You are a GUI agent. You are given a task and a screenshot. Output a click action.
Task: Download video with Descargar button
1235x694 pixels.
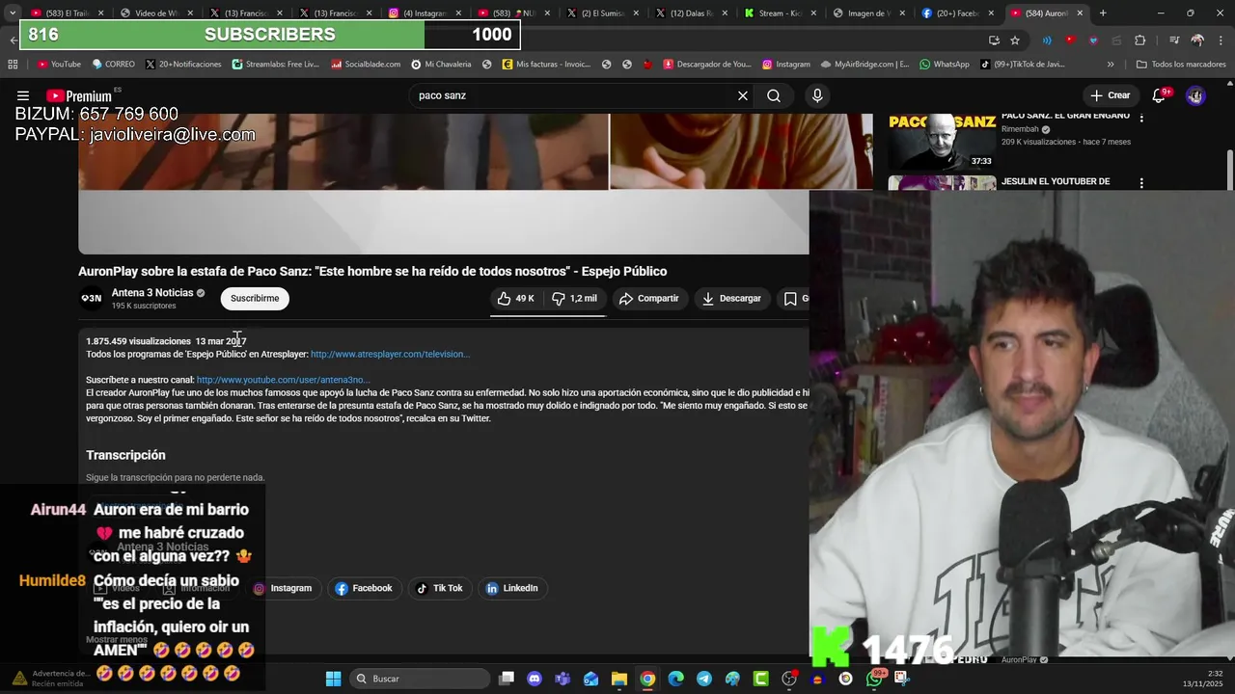click(x=731, y=299)
